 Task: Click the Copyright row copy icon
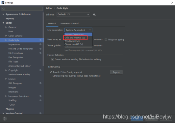coord(40,70)
